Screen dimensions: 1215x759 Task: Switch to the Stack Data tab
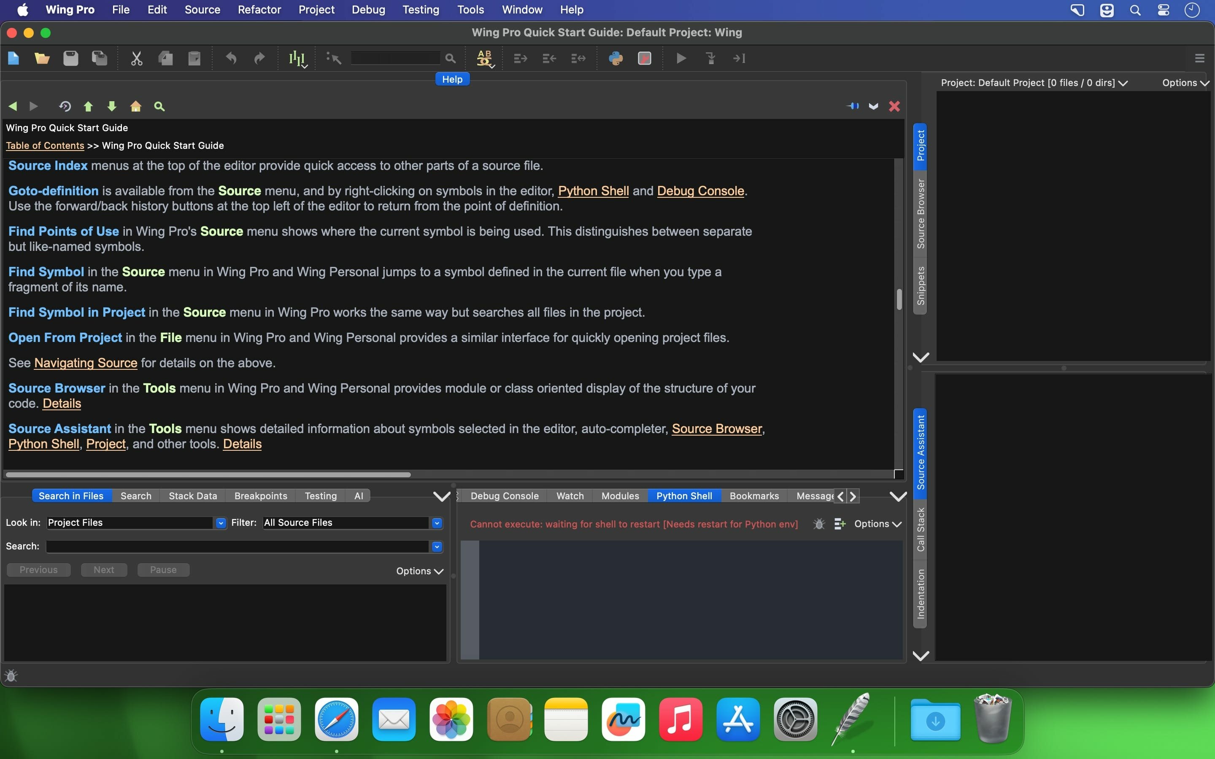[x=193, y=496]
